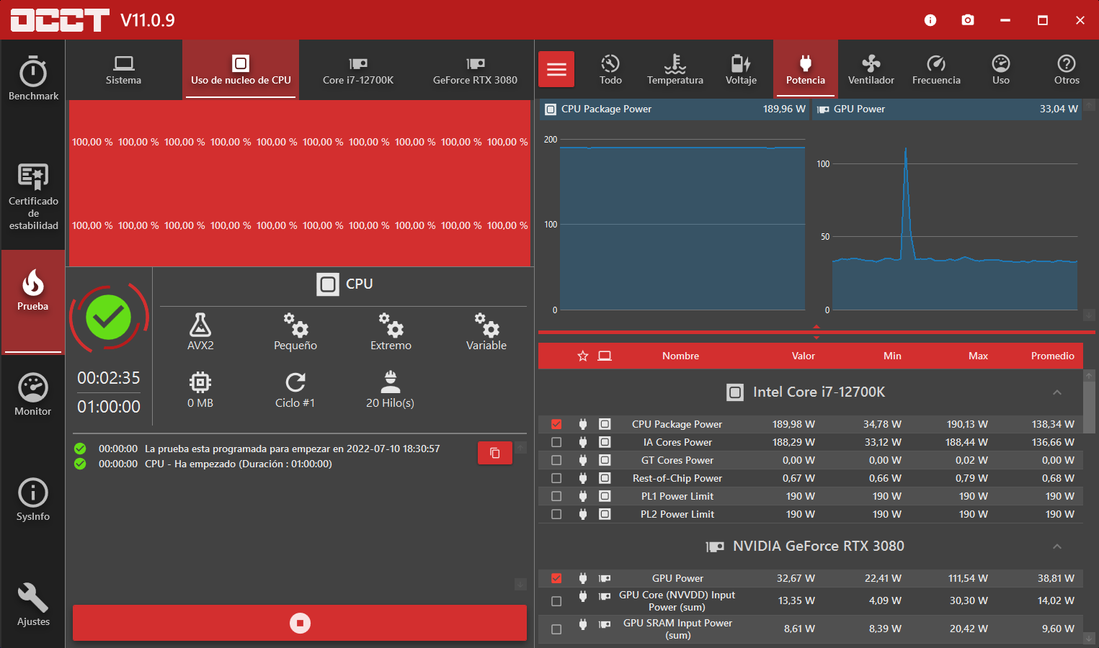Check GPU Core (NVVDD) Input Power checkbox
This screenshot has height=648, width=1099.
556,601
